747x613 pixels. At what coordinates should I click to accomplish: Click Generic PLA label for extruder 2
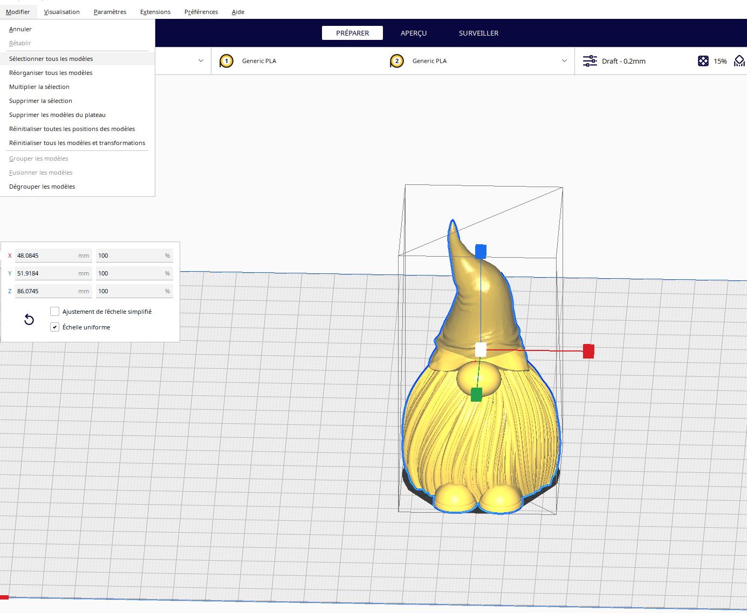point(429,61)
